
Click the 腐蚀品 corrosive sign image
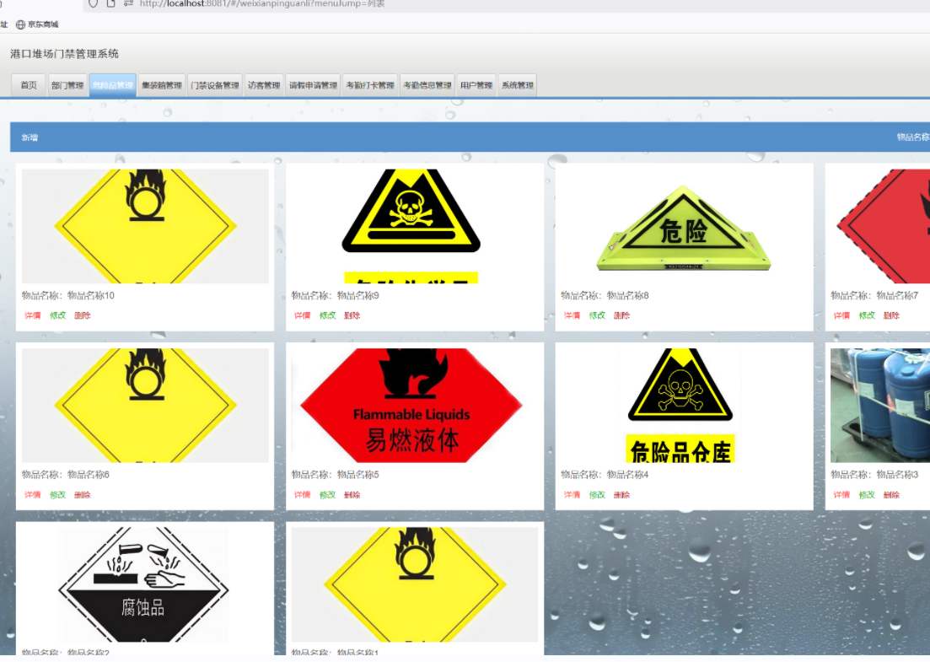(x=144, y=584)
